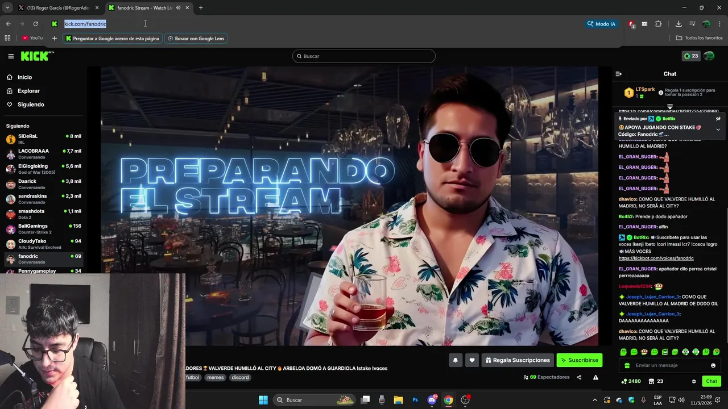
Task: Click Regala Suscripciones button
Action: point(518,360)
